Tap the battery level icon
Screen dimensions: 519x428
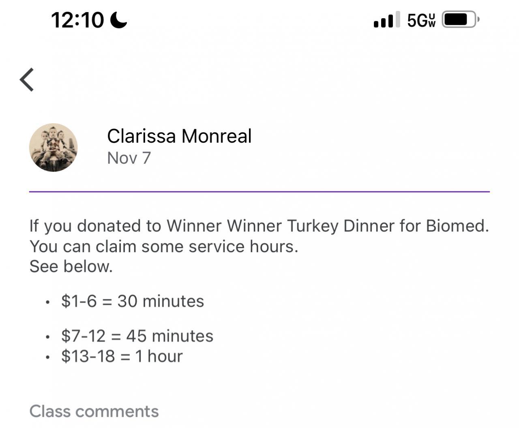460,19
